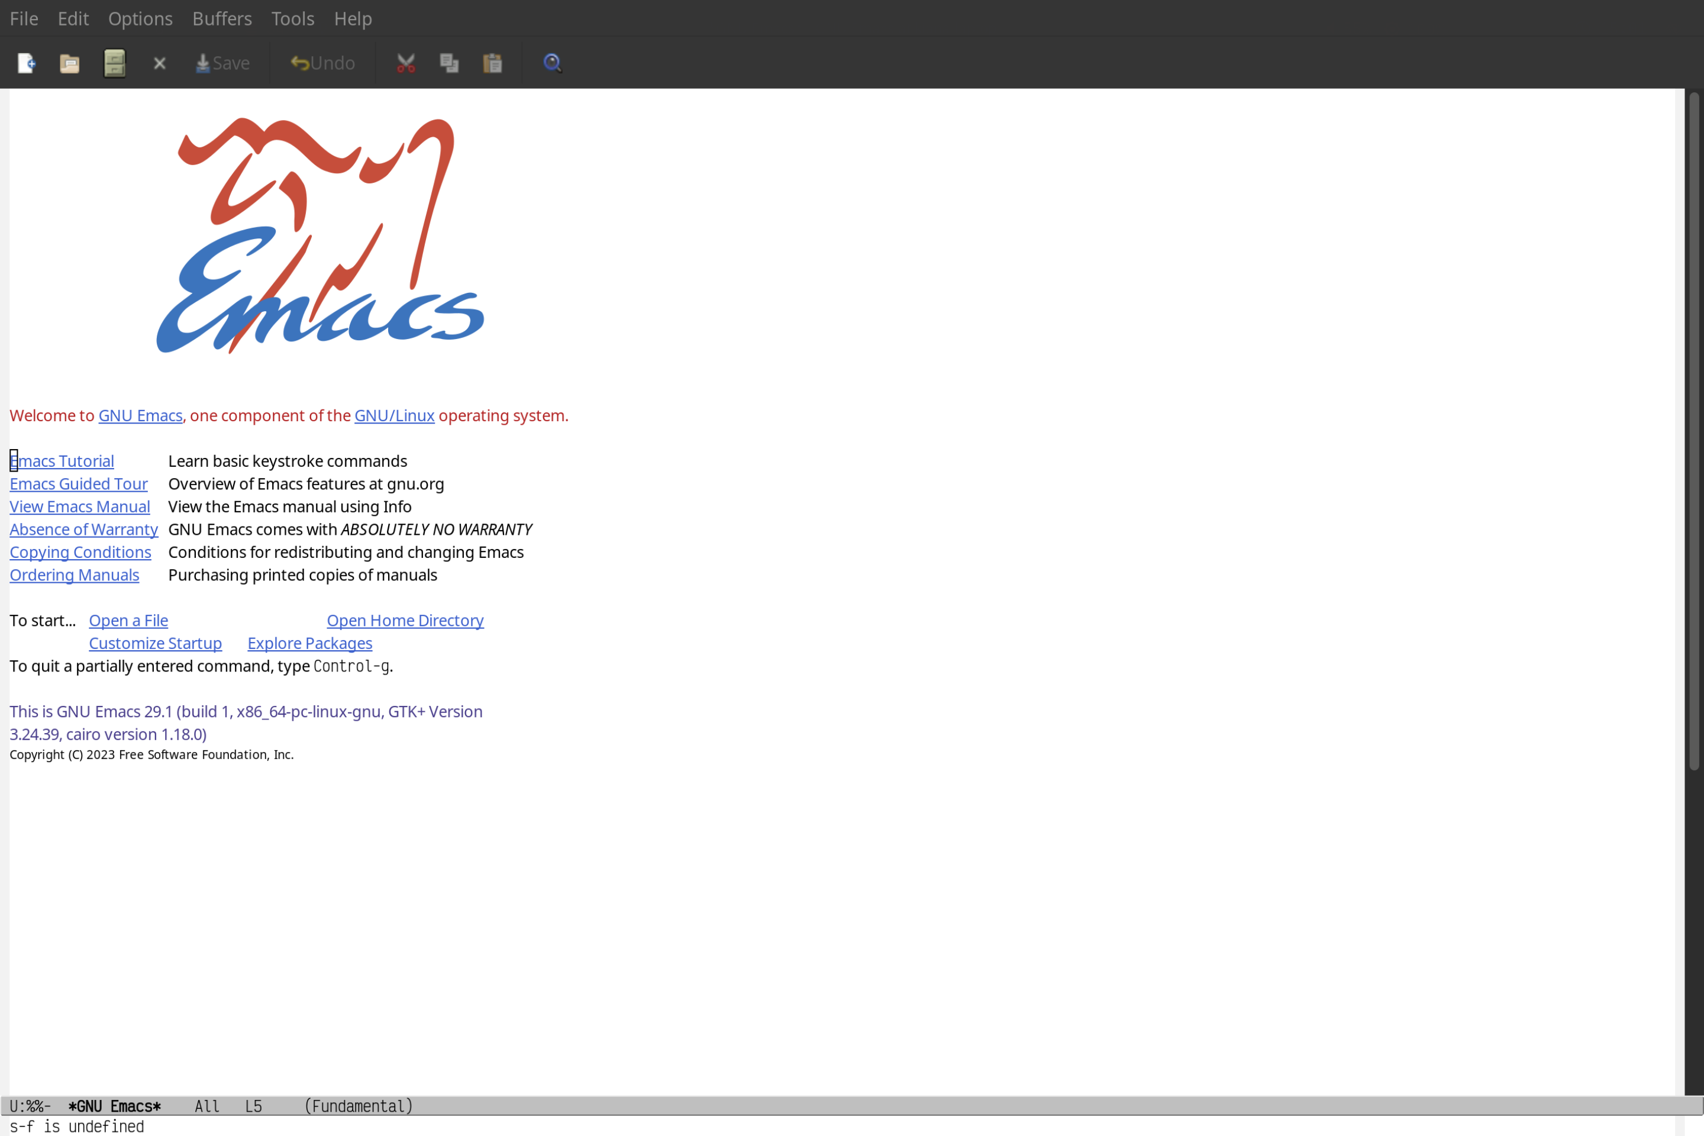Click the Search/Find icon in toolbar

point(551,62)
